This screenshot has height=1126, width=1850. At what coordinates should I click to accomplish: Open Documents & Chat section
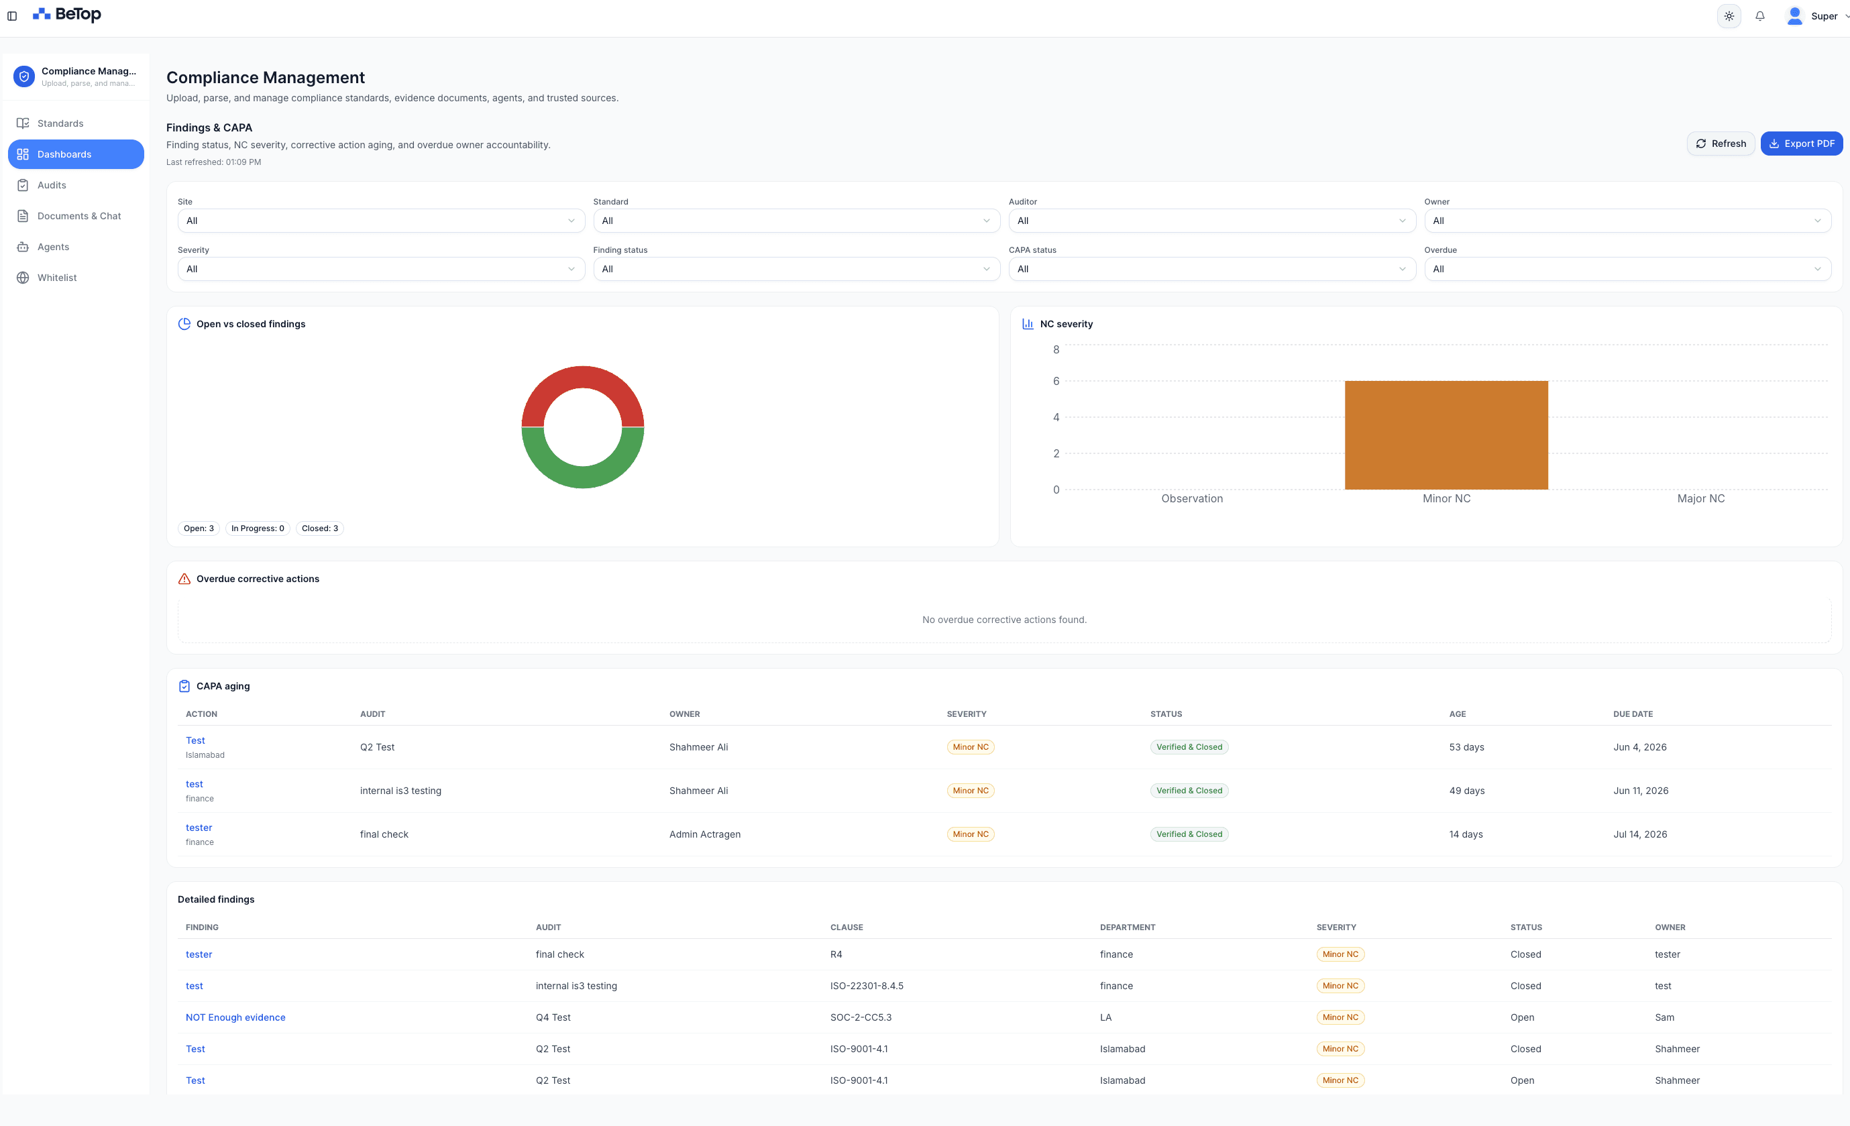(76, 215)
